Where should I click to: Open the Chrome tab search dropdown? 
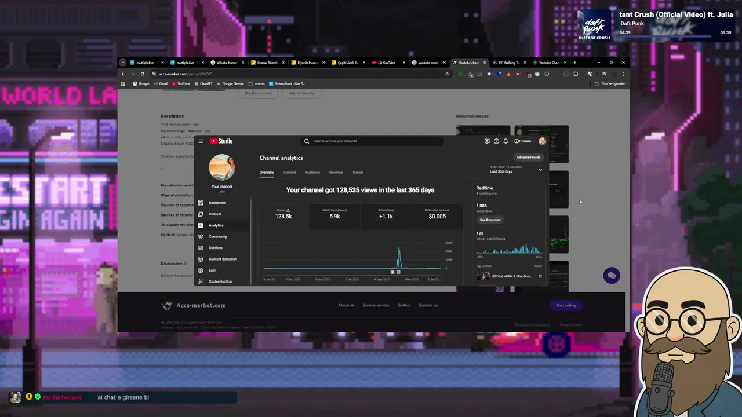(x=122, y=63)
